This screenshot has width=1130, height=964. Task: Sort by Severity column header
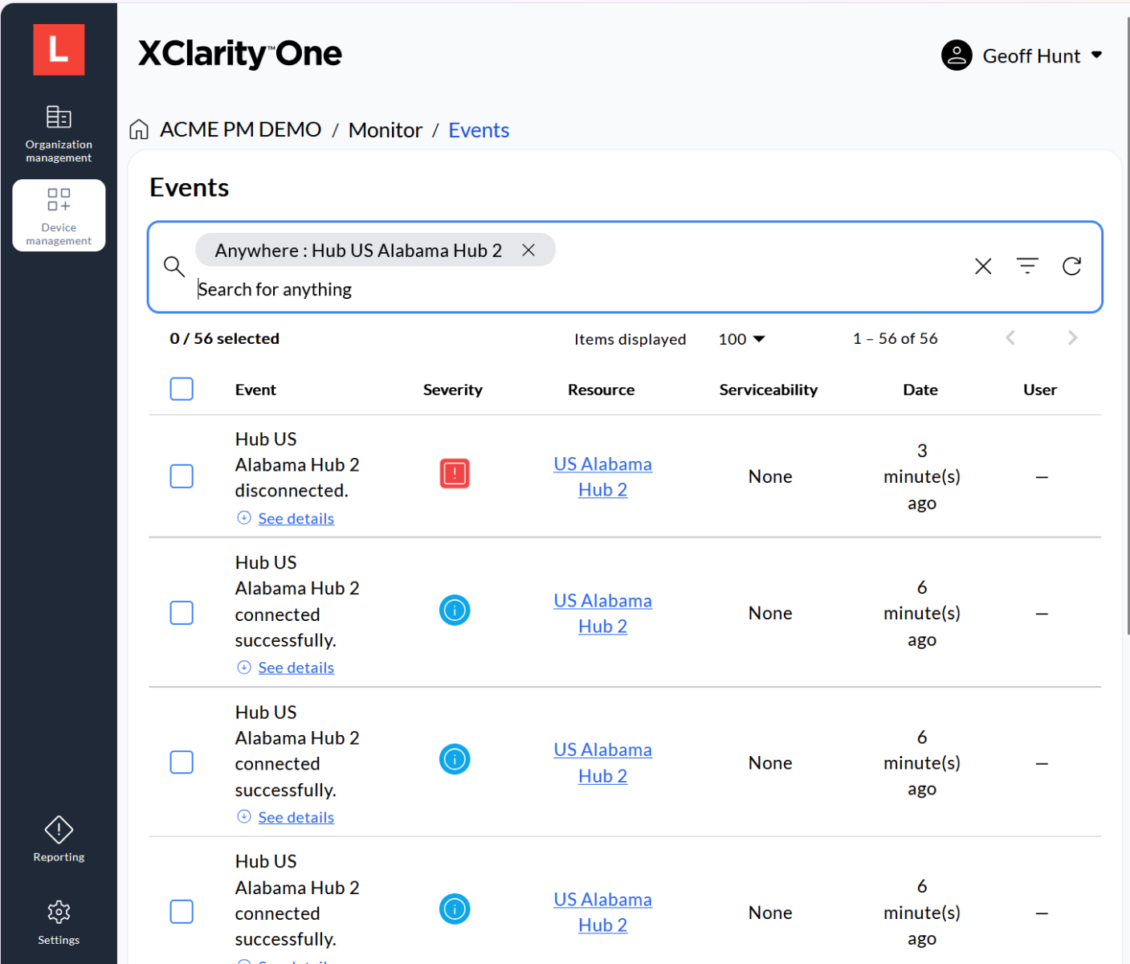pyautogui.click(x=453, y=390)
